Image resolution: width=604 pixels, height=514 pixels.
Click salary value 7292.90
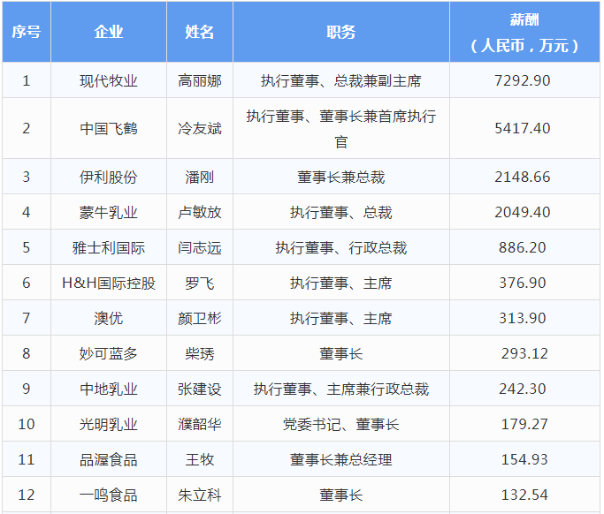point(523,80)
